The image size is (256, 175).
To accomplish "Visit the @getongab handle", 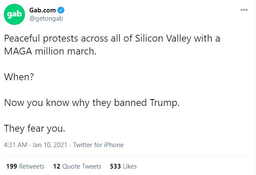I will pyautogui.click(x=46, y=18).
